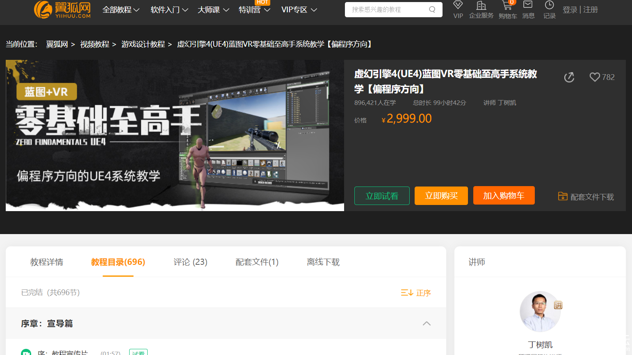Open the 购物车 shopping cart icon
The width and height of the screenshot is (632, 355).
point(507,5)
